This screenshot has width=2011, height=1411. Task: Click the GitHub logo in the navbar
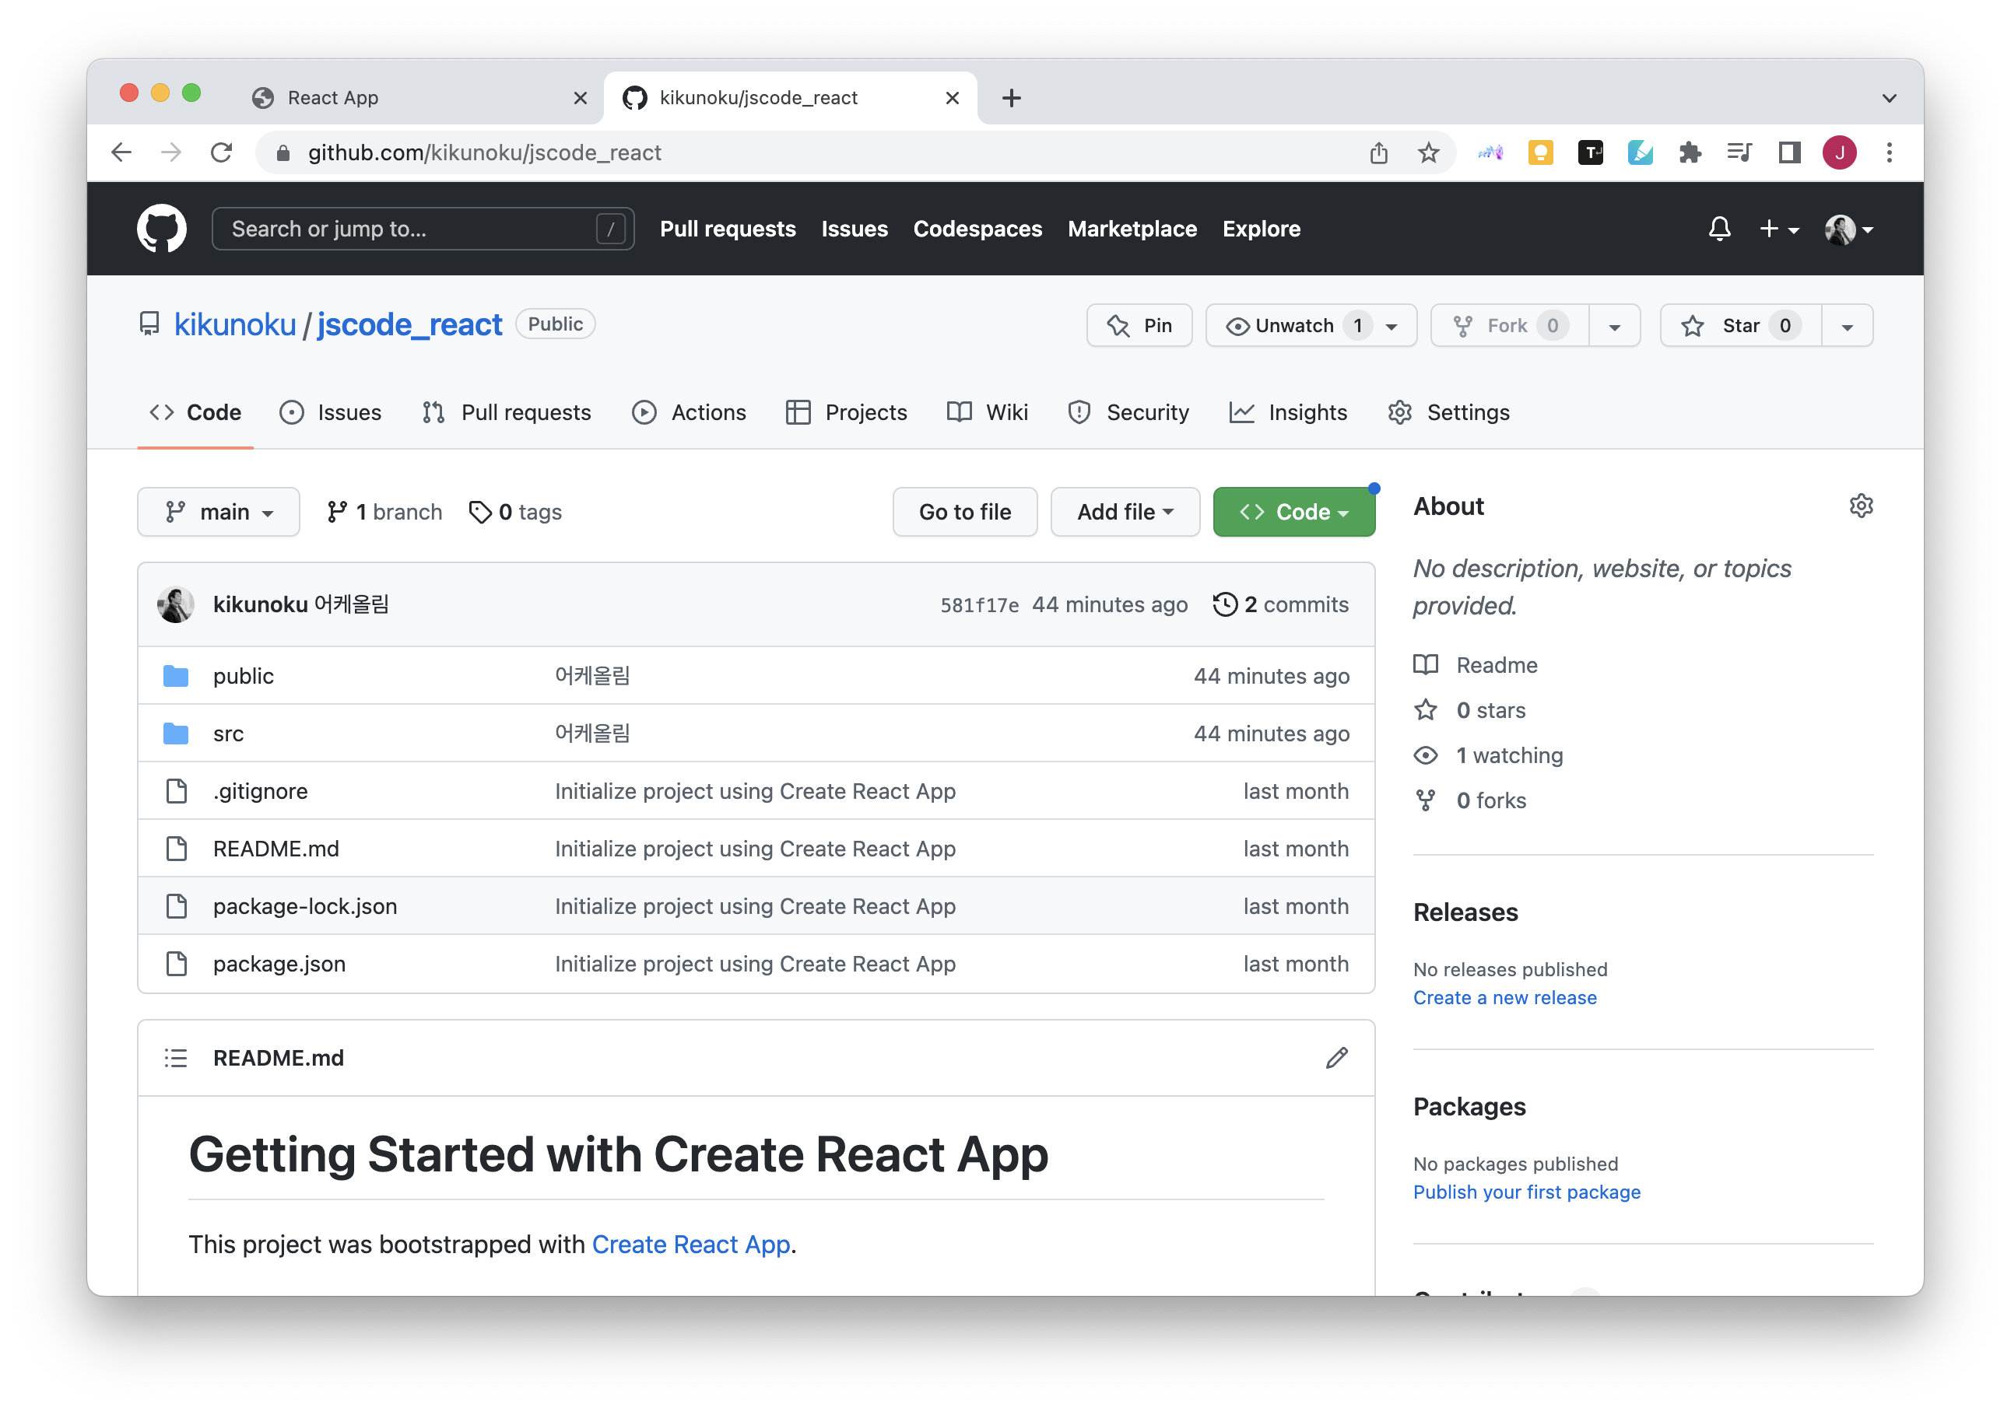161,229
